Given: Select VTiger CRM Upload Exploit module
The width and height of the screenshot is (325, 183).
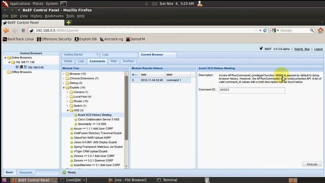Looking at the screenshot, I should pos(90,151).
